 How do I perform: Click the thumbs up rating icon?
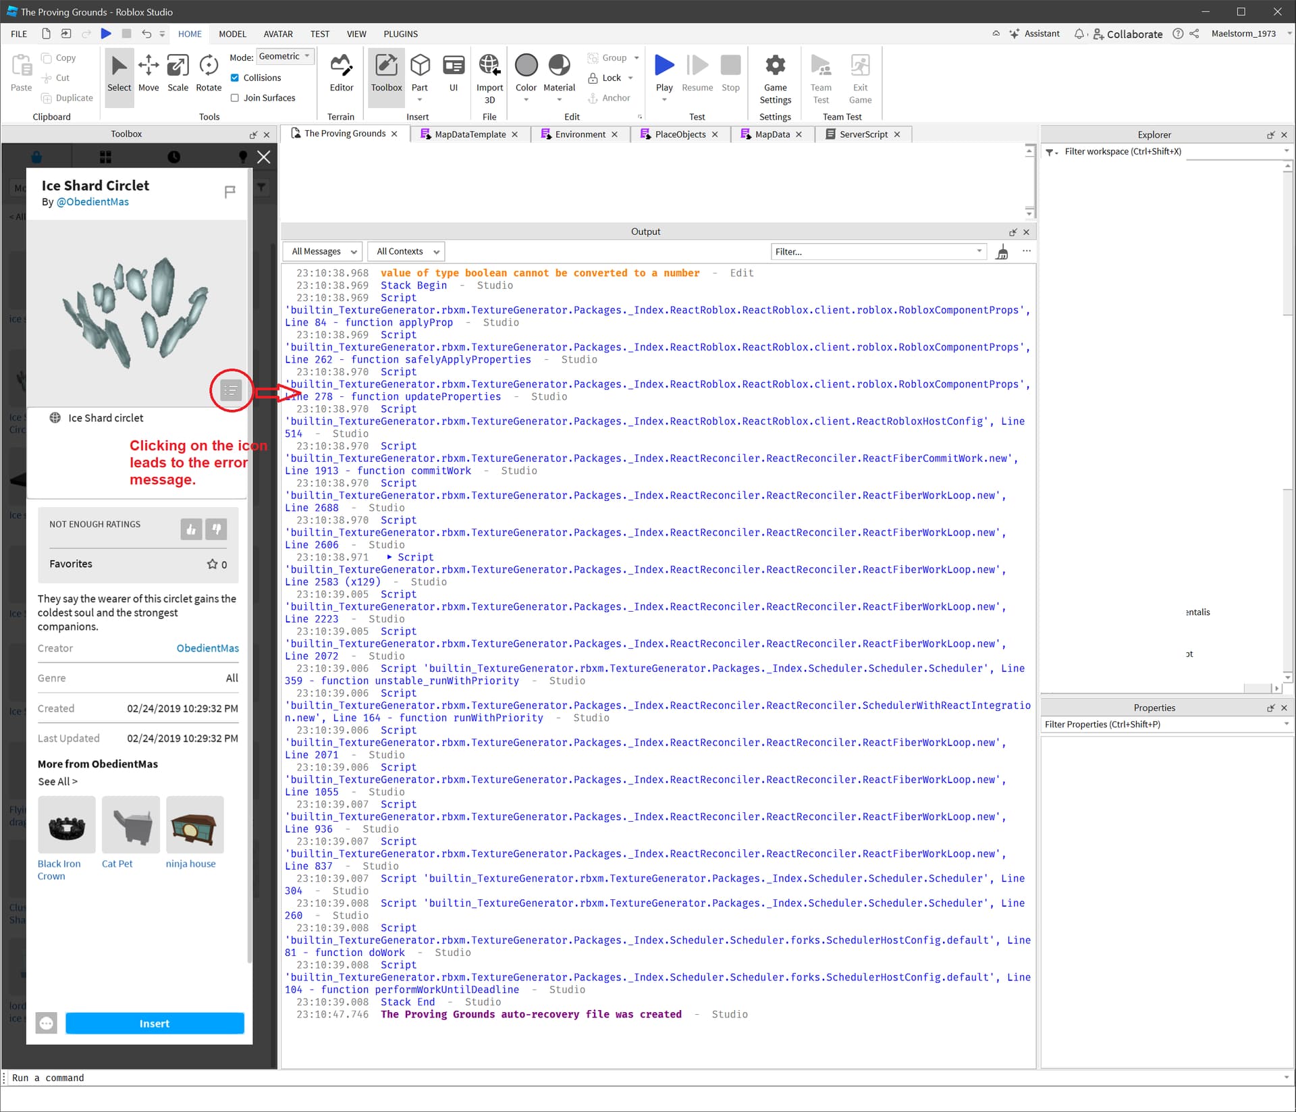pos(191,529)
